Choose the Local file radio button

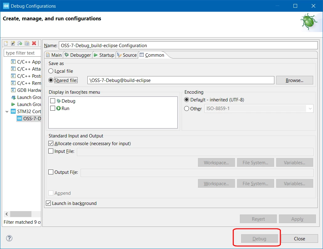(51, 71)
